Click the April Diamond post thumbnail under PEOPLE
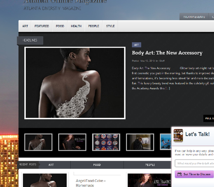Viewport: 214px width, 187px height. click(x=149, y=180)
